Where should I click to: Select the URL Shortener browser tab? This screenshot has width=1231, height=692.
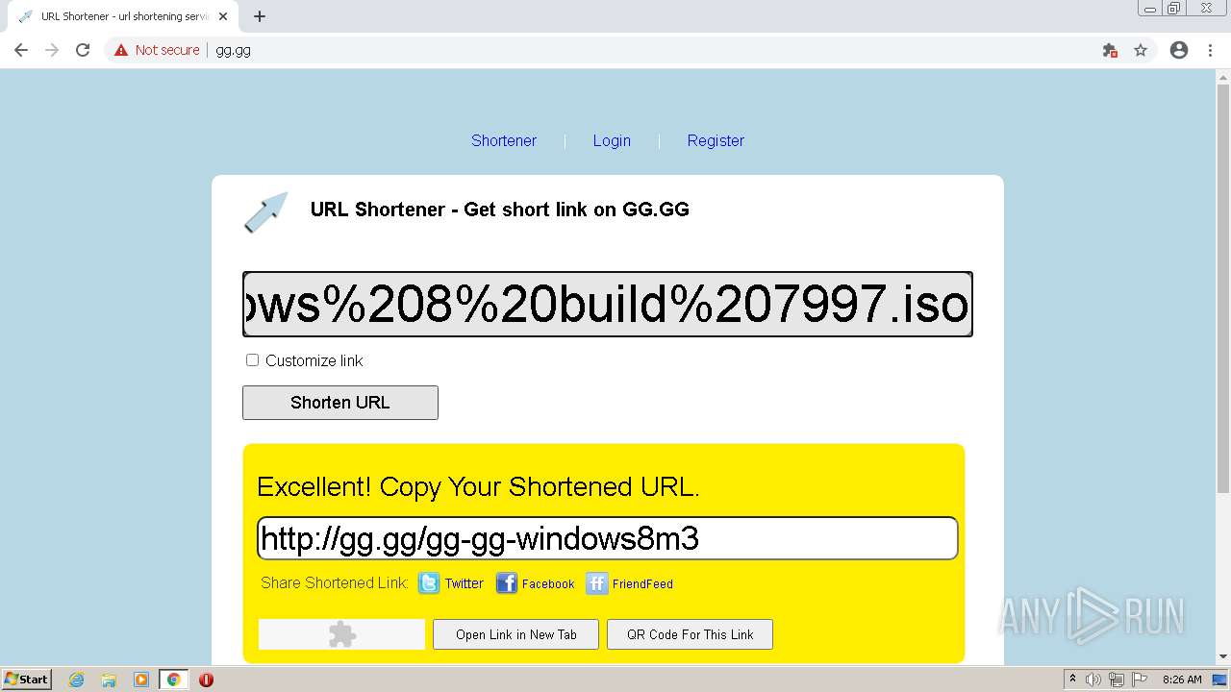(124, 16)
